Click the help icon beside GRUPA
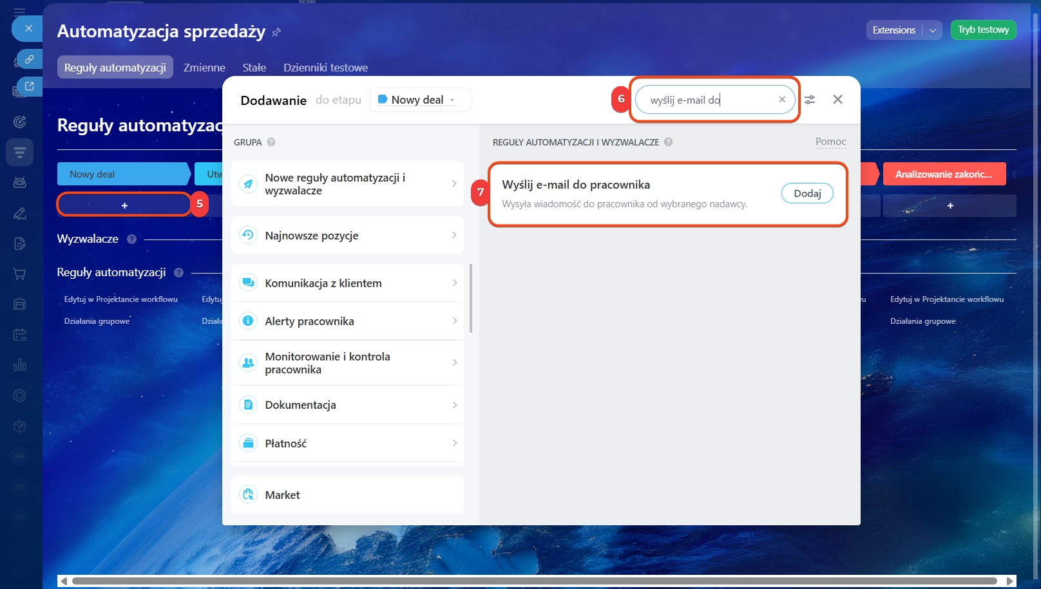Viewport: 1041px width, 589px height. (x=271, y=142)
